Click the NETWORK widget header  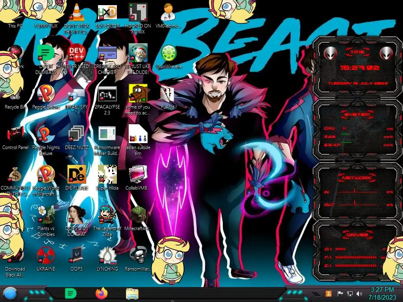tap(357, 178)
